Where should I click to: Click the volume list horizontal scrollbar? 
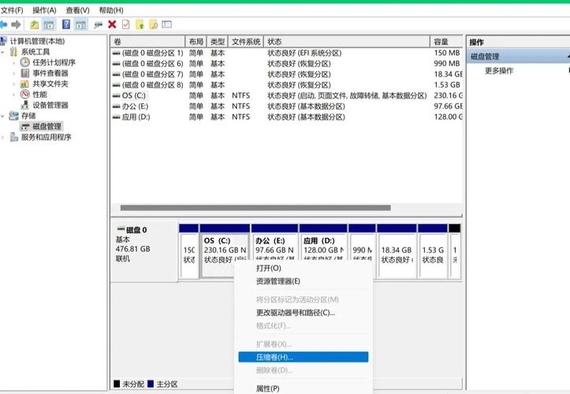pos(255,208)
